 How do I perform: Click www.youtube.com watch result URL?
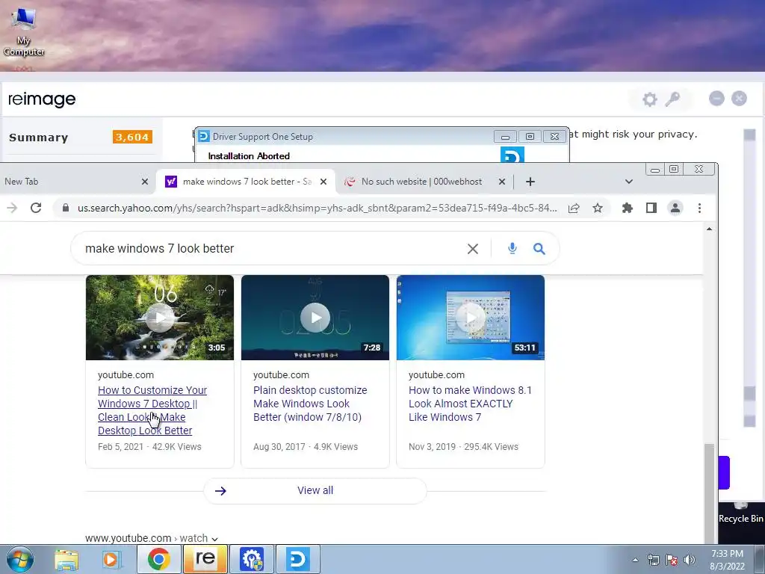click(x=146, y=538)
